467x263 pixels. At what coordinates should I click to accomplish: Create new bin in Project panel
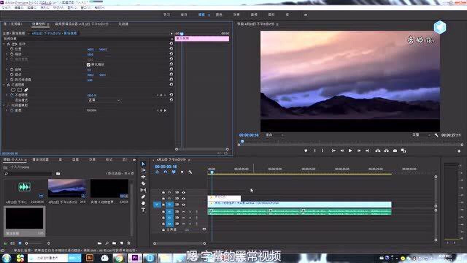click(114, 243)
